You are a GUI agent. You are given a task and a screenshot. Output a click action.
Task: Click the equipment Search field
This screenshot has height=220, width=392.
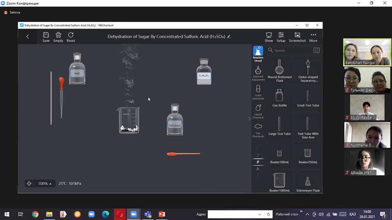click(290, 50)
